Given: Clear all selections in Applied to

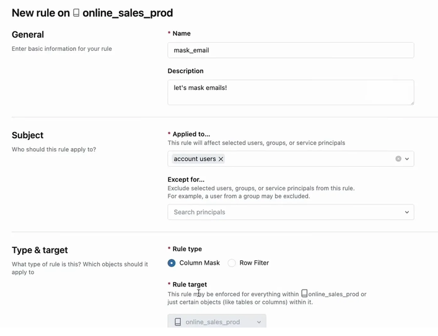Looking at the screenshot, I should (x=398, y=159).
